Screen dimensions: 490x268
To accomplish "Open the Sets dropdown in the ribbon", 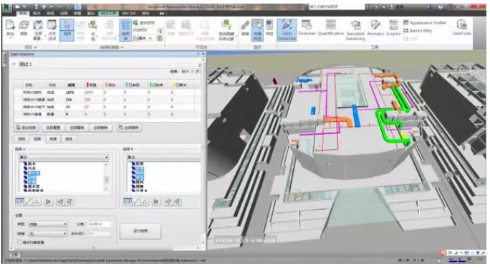I will [x=143, y=38].
